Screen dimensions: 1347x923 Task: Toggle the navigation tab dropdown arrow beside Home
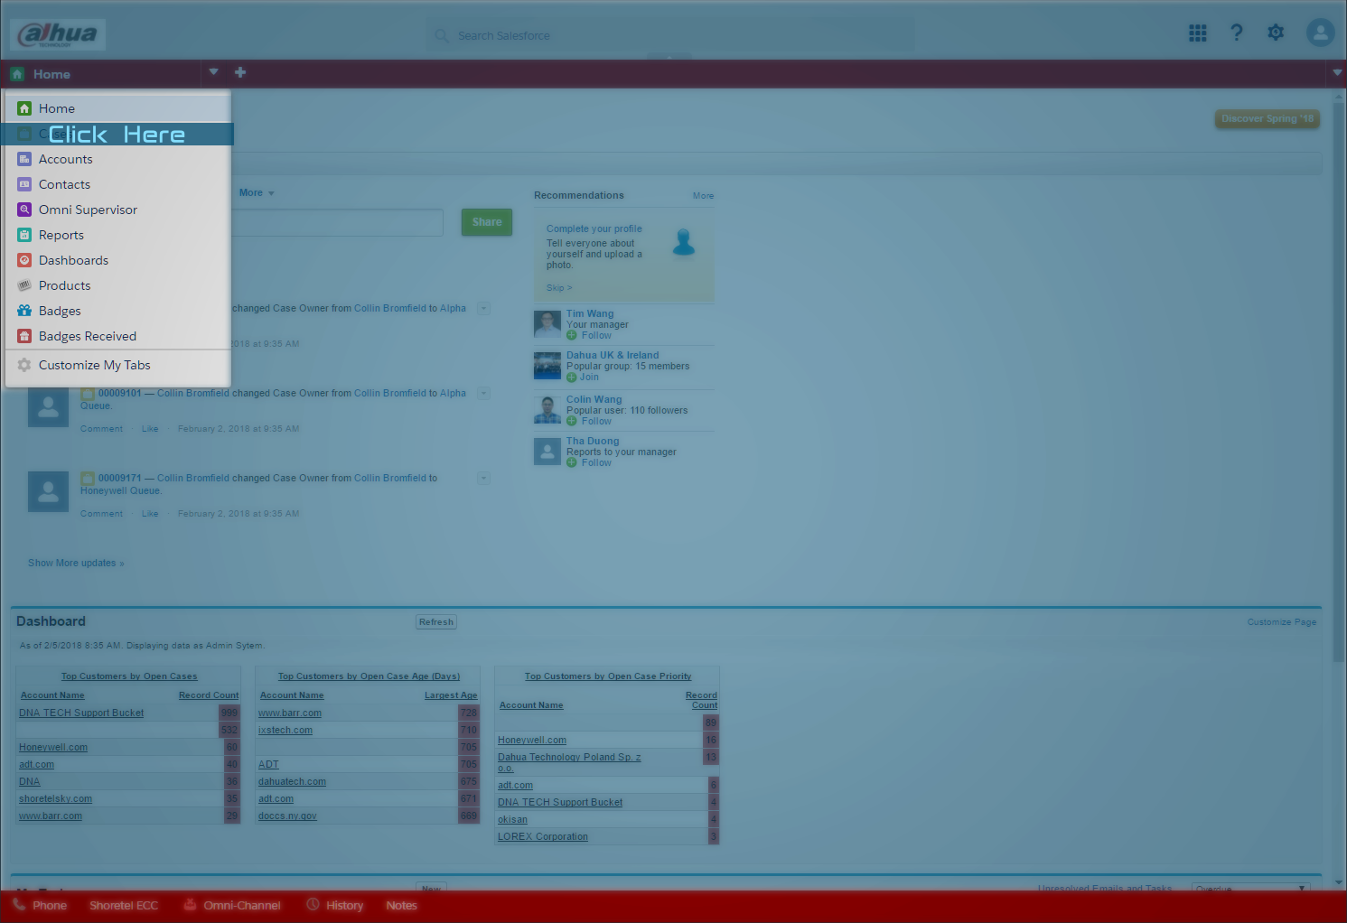pyautogui.click(x=214, y=72)
